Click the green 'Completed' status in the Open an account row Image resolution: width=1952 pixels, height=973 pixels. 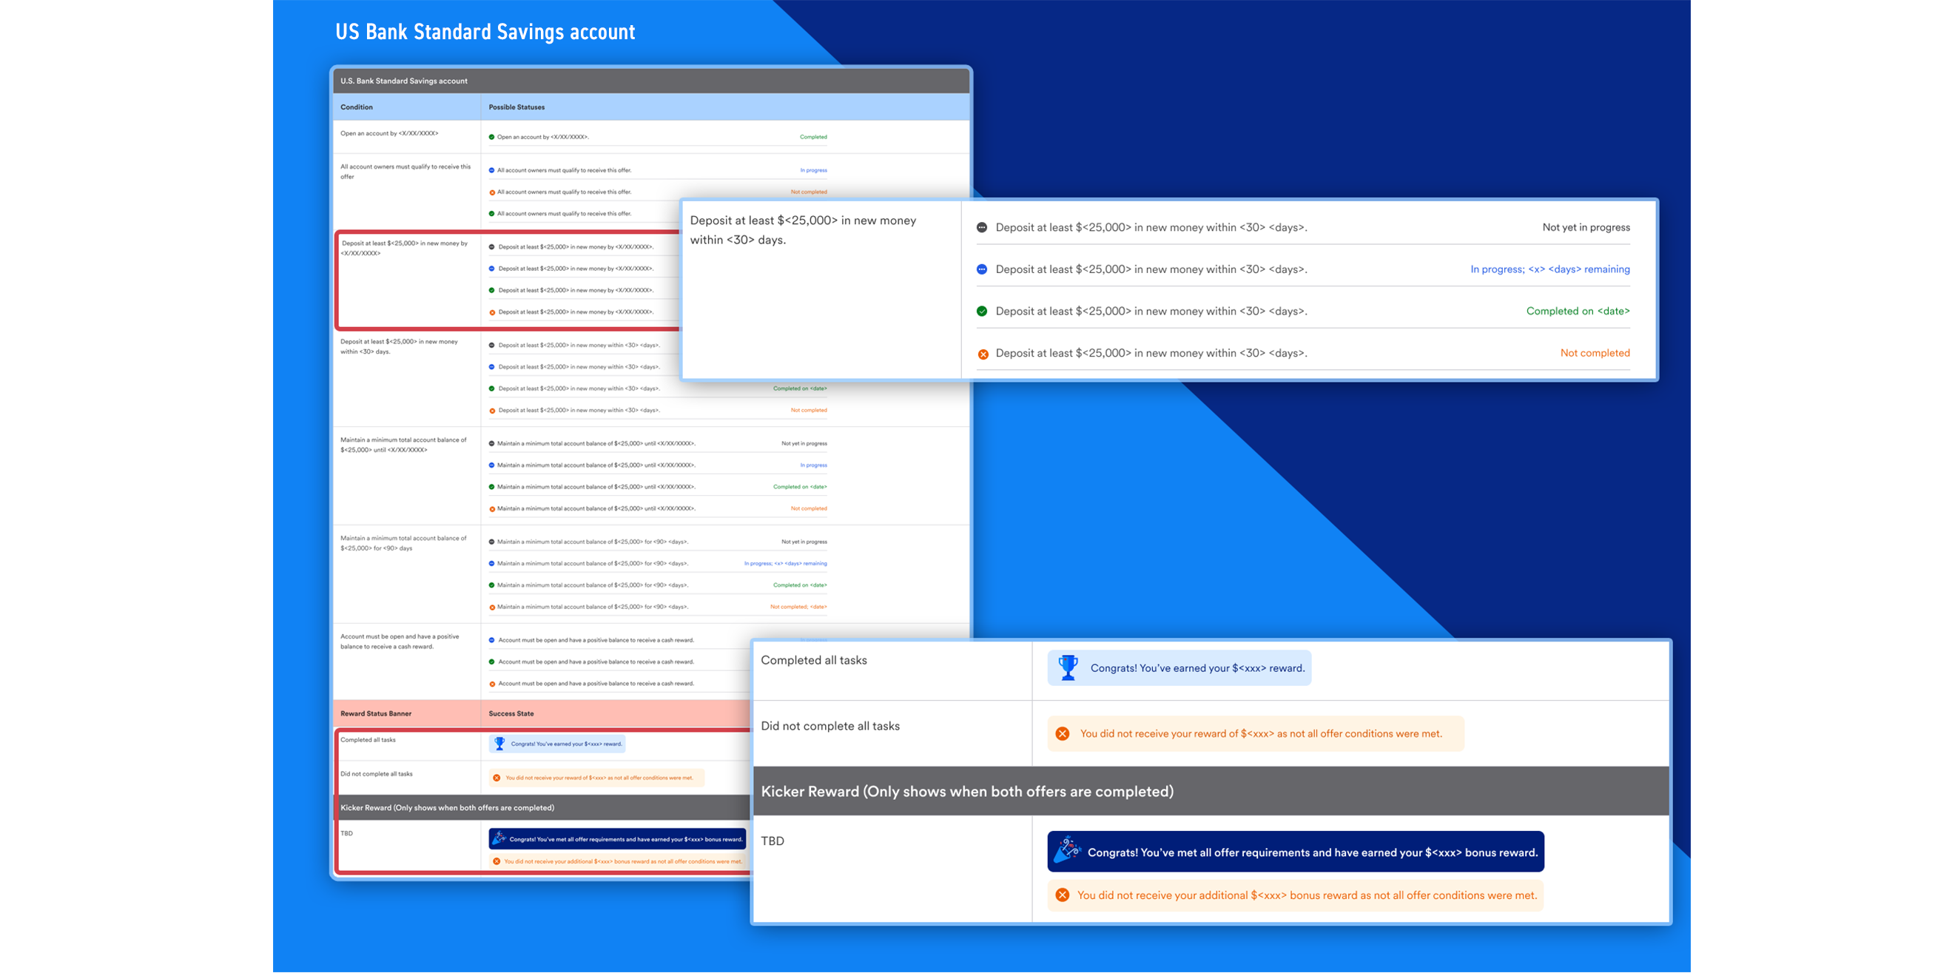813,137
